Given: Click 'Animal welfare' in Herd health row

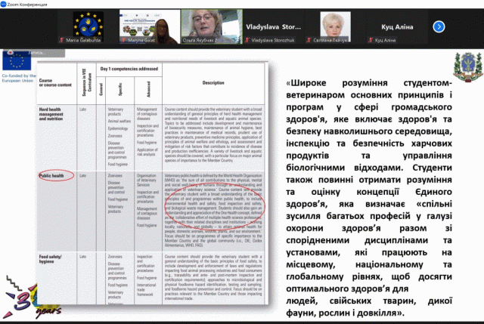Looking at the screenshot, I should [x=119, y=121].
